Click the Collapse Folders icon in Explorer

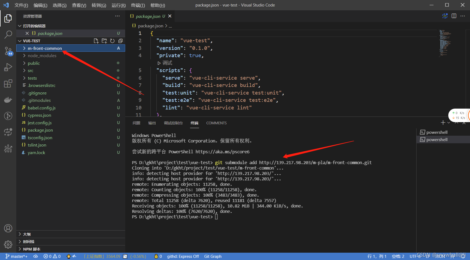121,41
